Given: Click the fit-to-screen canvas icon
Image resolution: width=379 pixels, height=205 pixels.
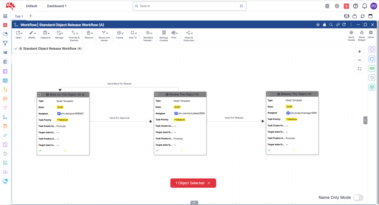Looking at the screenshot, I should click(x=359, y=69).
